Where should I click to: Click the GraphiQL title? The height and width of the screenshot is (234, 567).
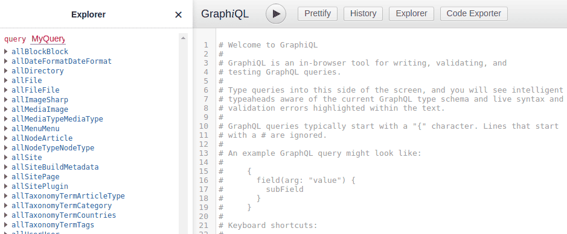pos(225,14)
